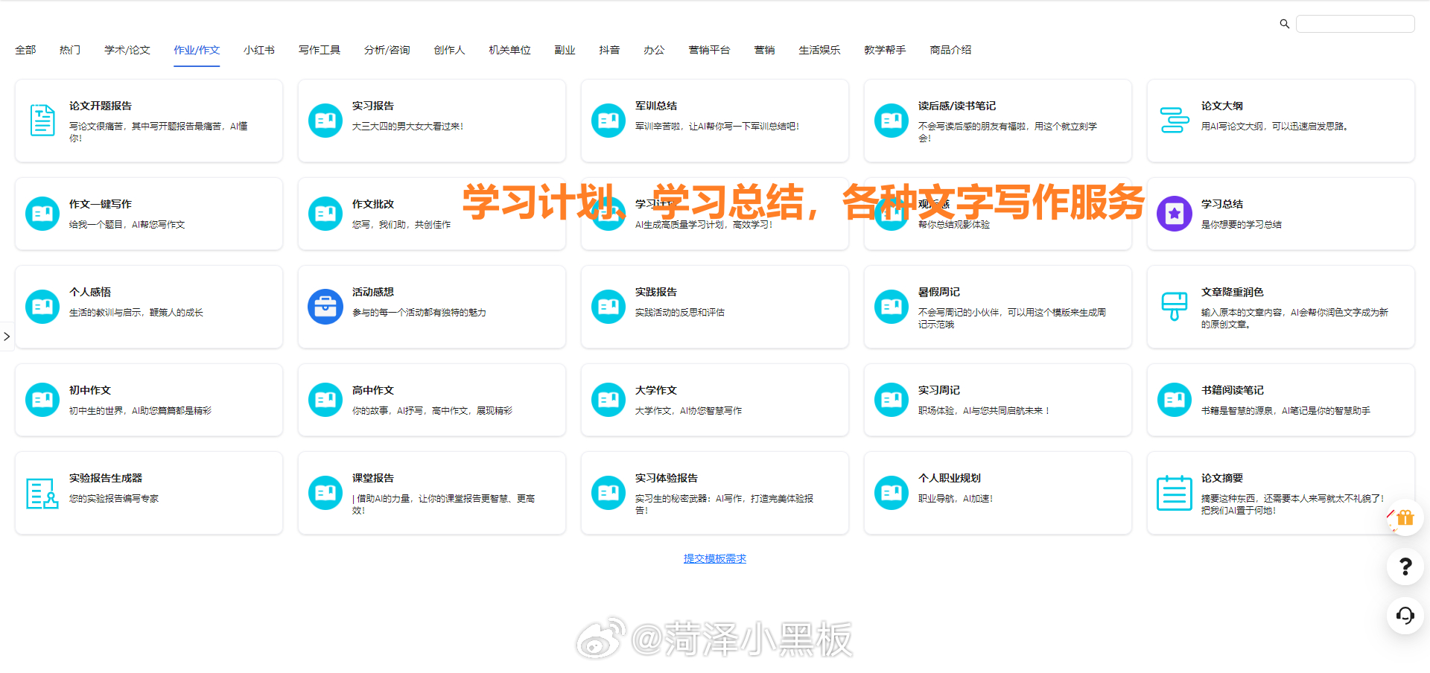This screenshot has height=673, width=1430.
Task: Open the 实验报告生成器 title
Action: tap(106, 478)
